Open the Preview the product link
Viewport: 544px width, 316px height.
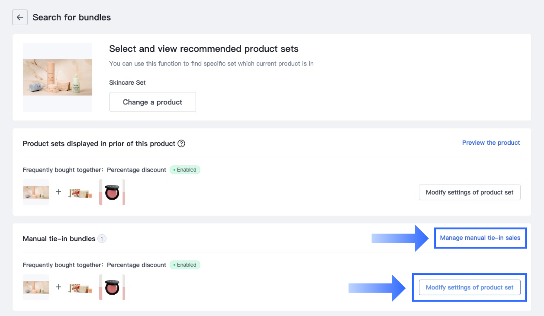point(491,143)
